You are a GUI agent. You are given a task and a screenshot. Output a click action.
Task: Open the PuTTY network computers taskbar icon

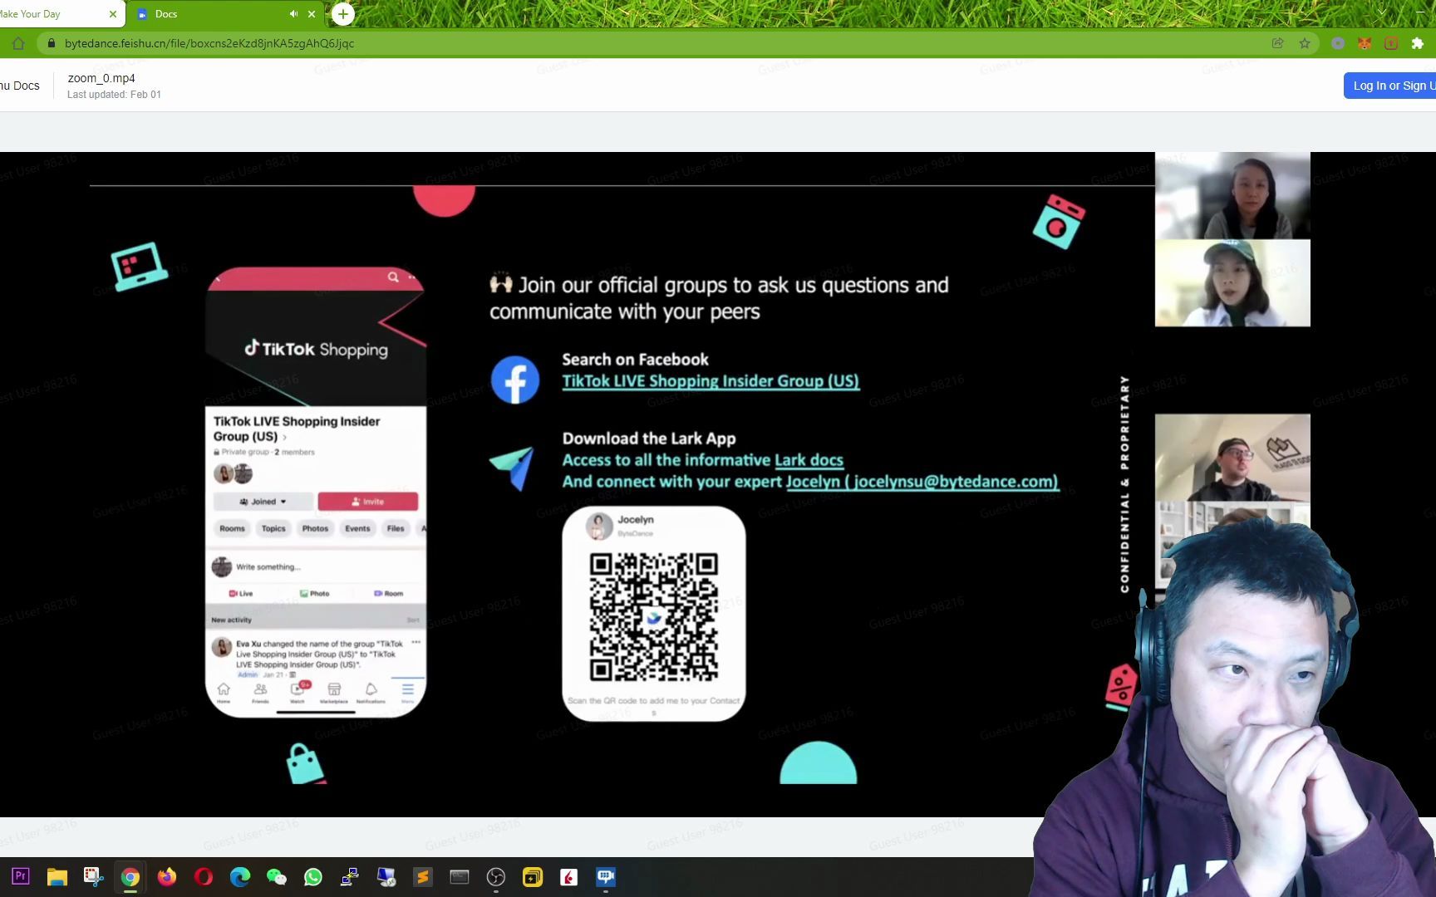(x=350, y=876)
